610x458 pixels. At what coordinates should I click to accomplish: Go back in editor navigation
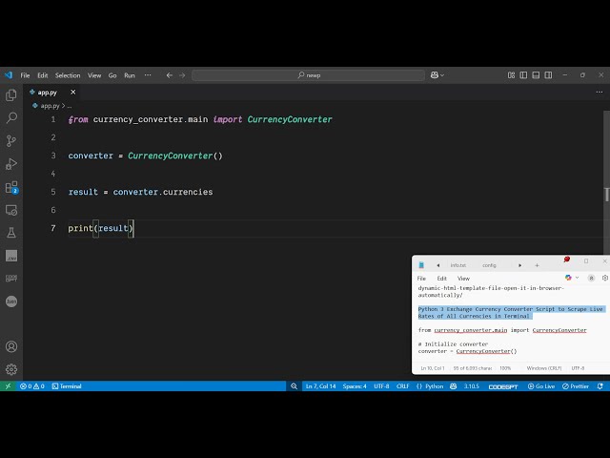[170, 75]
